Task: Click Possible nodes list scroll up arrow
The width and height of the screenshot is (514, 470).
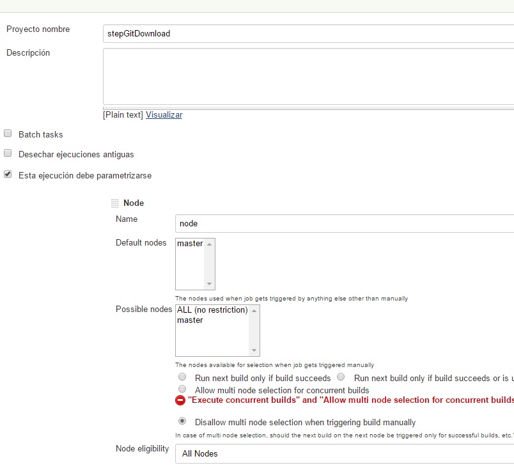Action: [x=254, y=311]
